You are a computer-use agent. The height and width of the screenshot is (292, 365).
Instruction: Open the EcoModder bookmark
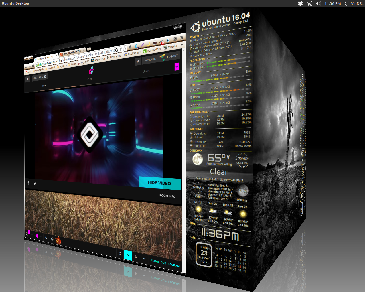pos(152,50)
